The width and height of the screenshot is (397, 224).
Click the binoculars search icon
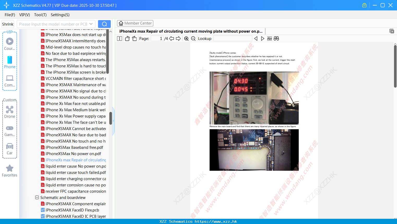coord(276,38)
